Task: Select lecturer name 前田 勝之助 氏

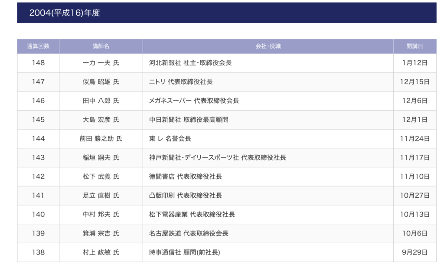Action: pyautogui.click(x=101, y=139)
